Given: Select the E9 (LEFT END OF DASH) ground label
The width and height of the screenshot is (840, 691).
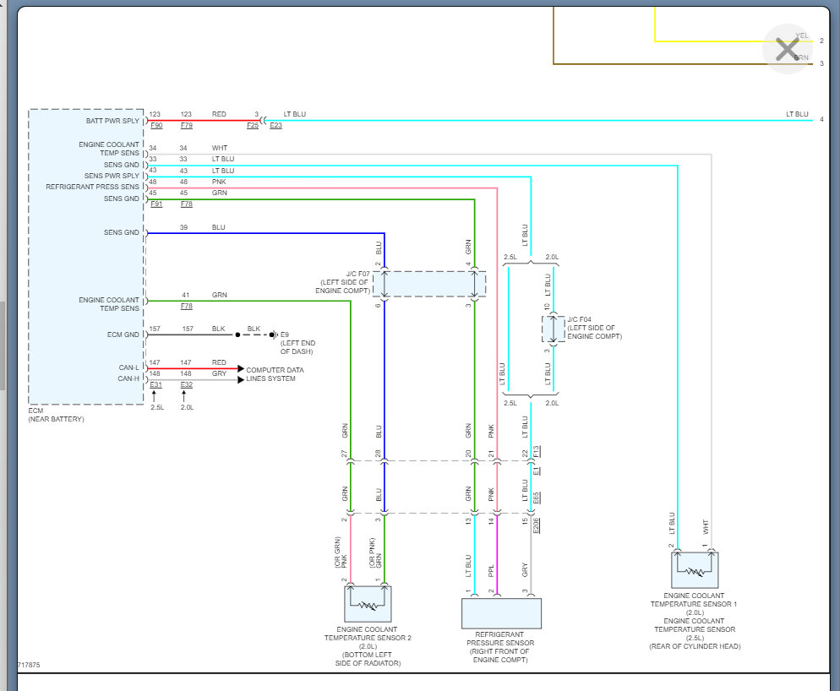Looking at the screenshot, I should [x=297, y=343].
